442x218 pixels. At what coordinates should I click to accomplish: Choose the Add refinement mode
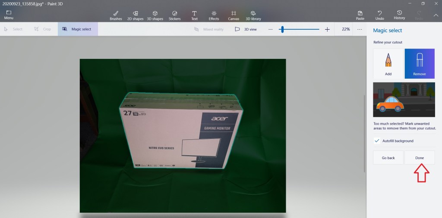click(388, 63)
